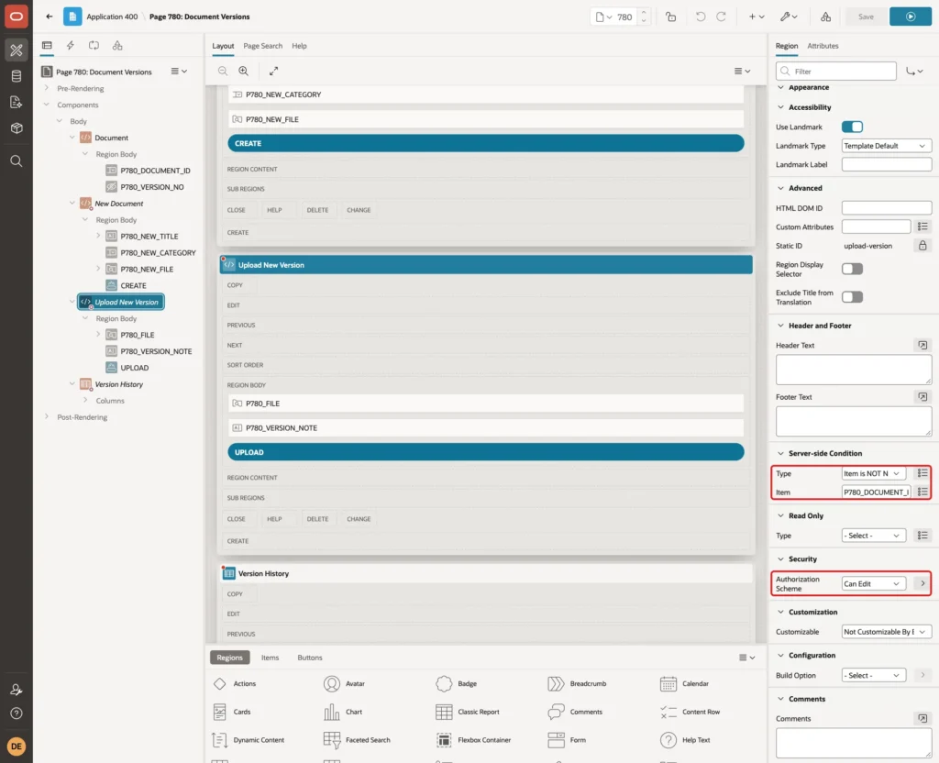Zoom in the layout view

244,71
